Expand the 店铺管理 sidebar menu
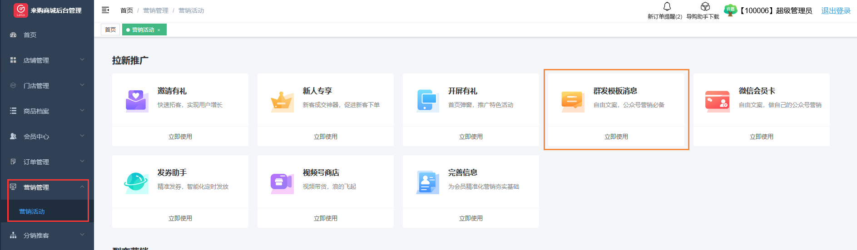857x250 pixels. click(47, 60)
